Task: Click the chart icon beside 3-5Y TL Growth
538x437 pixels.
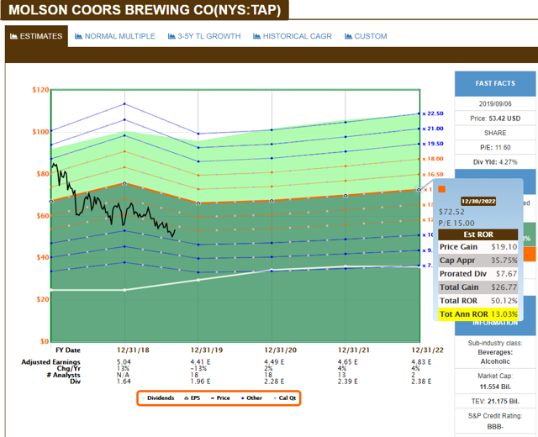Action: [x=171, y=36]
